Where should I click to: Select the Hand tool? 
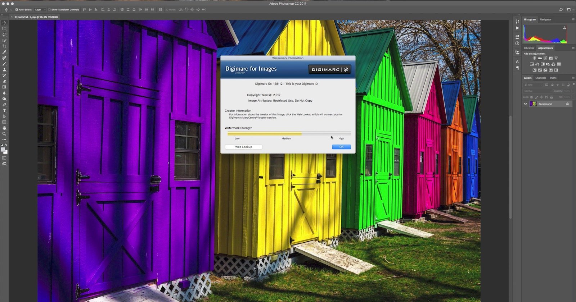[4, 128]
